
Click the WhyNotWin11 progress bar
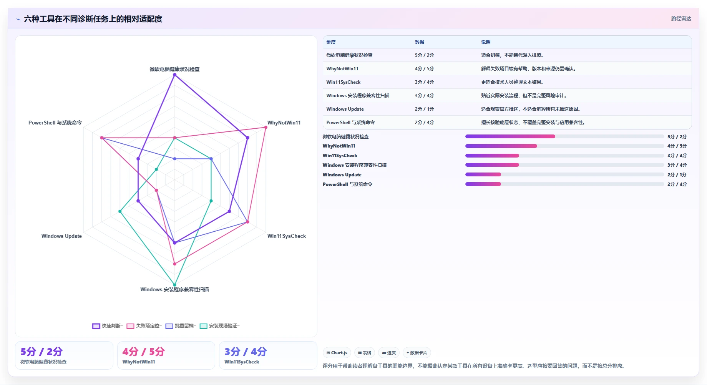tap(564, 146)
